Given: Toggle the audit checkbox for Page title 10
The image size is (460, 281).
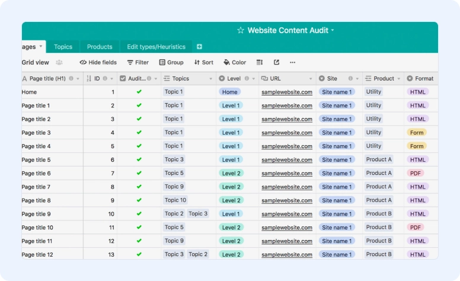Looking at the screenshot, I should [139, 228].
